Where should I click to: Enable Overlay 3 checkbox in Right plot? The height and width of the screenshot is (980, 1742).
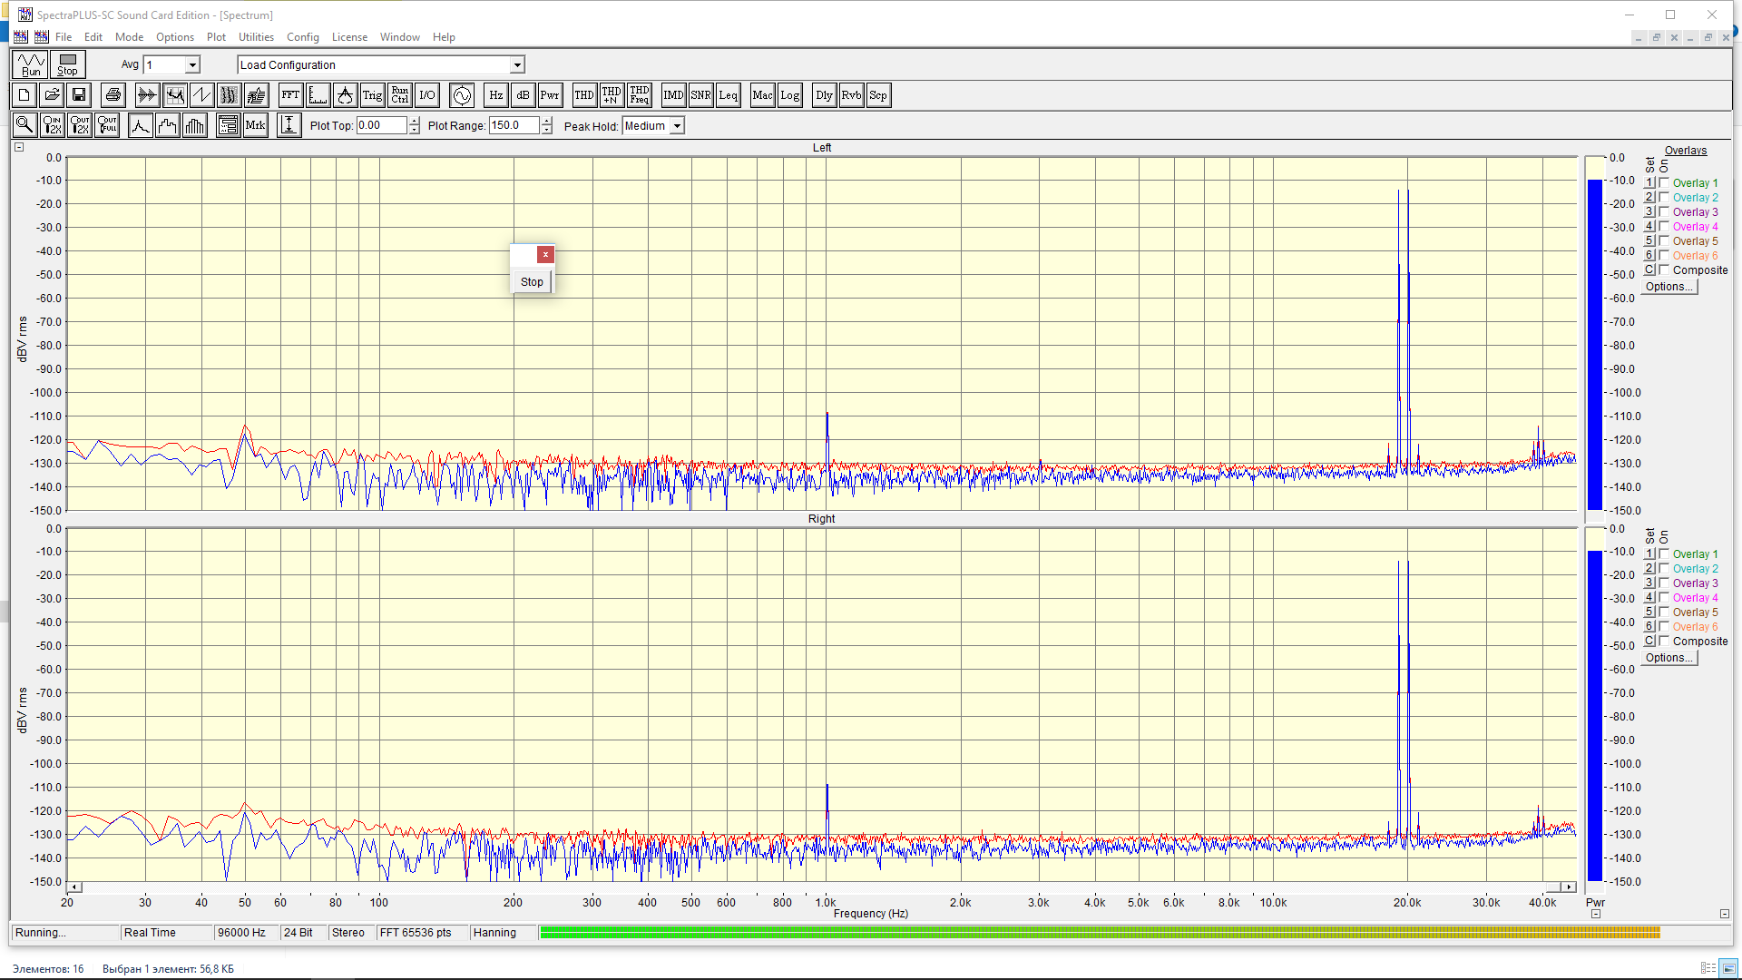tap(1664, 583)
